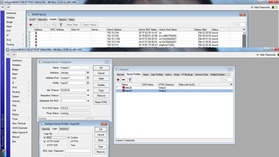Click OK in the Hotspot Server dialog
This screenshot has height=157, width=279.
(x=101, y=68)
